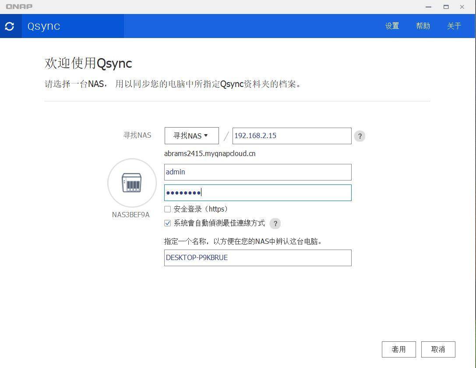
Task: Select the NAS3BEF9A label text
Action: click(130, 215)
